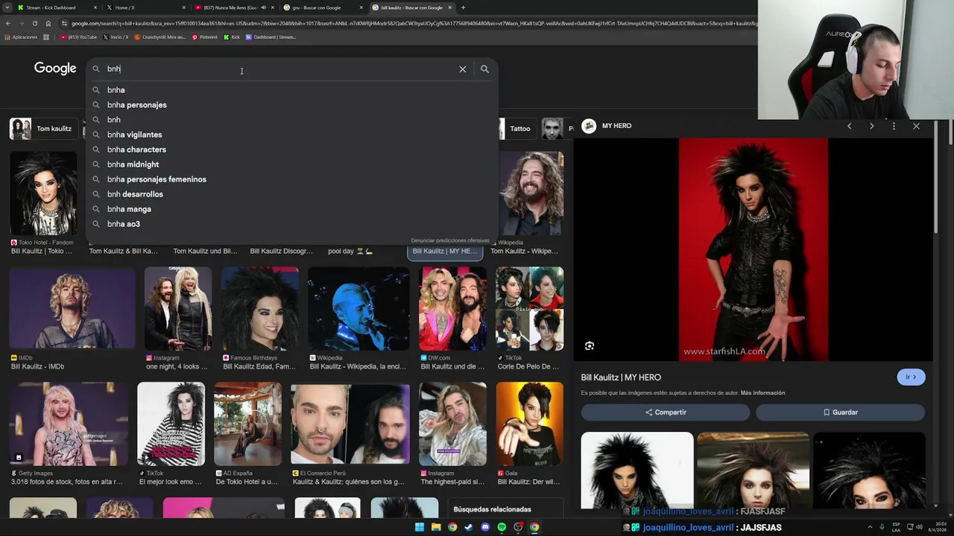Switch to Home / X tab

coord(145,7)
